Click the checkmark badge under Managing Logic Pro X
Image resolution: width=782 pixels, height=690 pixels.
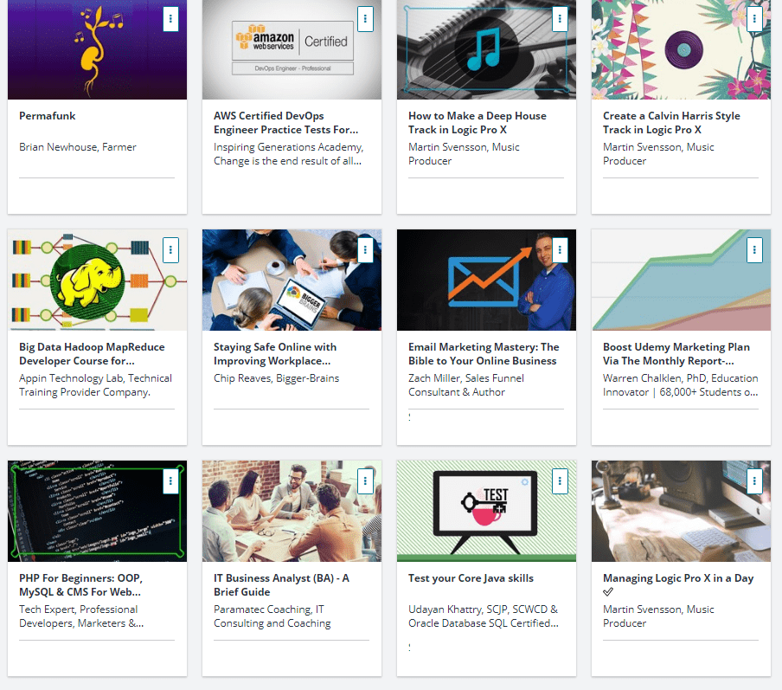tap(608, 592)
